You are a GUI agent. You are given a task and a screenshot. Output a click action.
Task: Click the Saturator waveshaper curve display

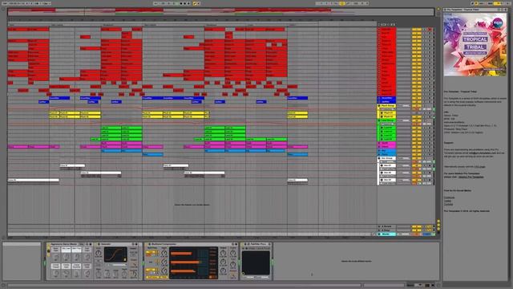(115, 255)
